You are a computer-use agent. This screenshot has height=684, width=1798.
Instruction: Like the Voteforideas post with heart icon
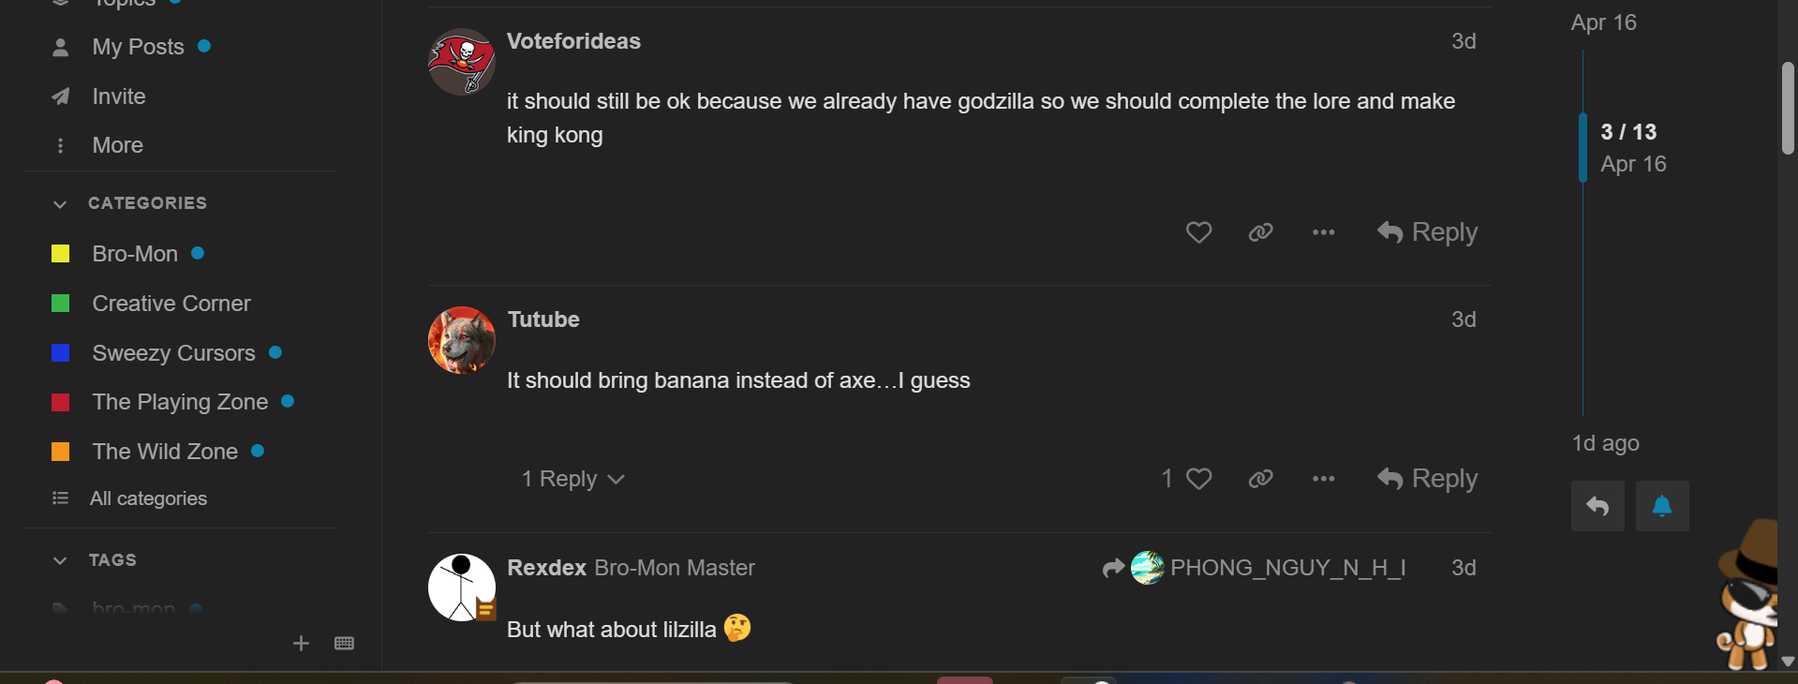(x=1198, y=232)
